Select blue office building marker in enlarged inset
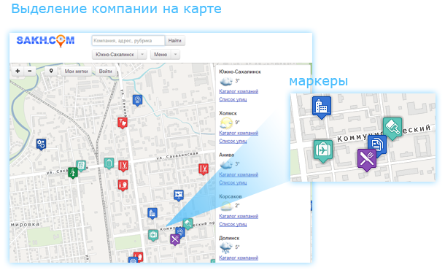This screenshot has width=445, height=270. pos(322,107)
